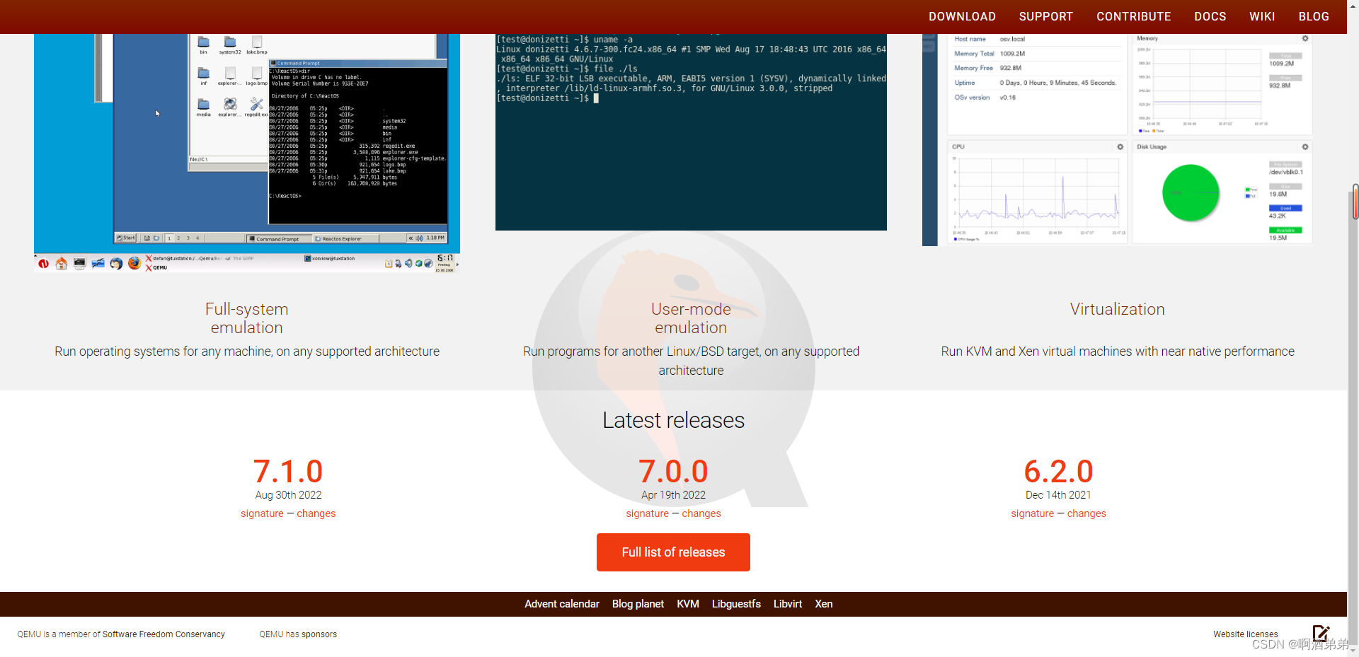Screen dimensions: 1359x657
Task: Click the Latest releases heading
Action: point(673,420)
